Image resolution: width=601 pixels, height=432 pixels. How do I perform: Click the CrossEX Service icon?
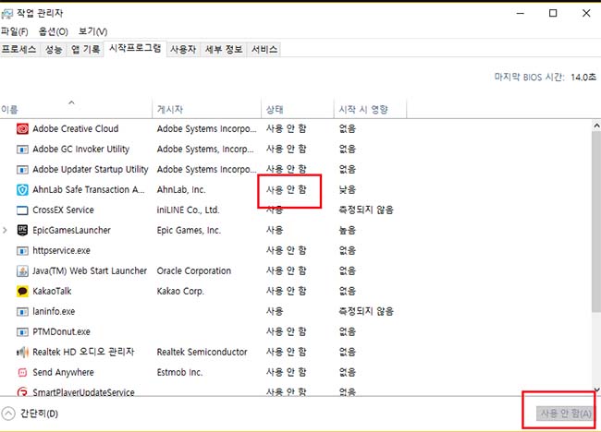(x=22, y=210)
